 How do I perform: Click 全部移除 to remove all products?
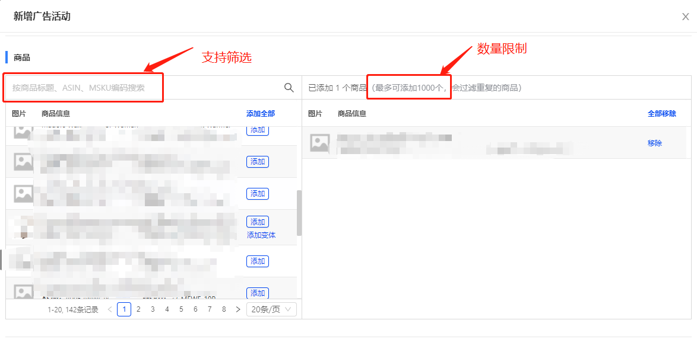pyautogui.click(x=661, y=114)
